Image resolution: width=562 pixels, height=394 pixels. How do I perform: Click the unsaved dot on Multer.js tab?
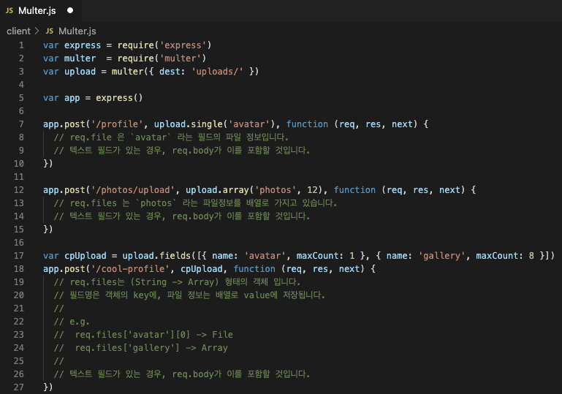click(70, 10)
